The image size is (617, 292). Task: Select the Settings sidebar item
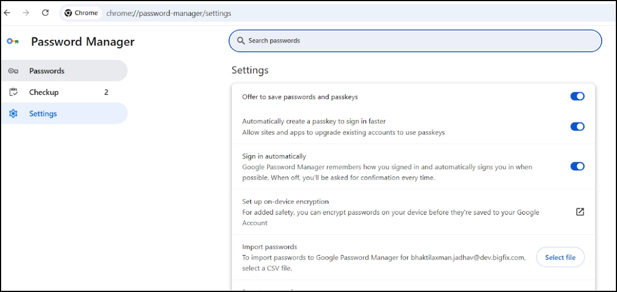click(43, 114)
